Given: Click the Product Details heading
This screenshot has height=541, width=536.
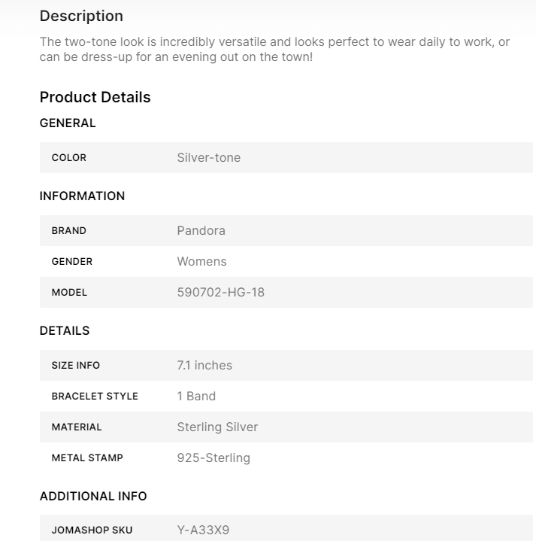Looking at the screenshot, I should 95,97.
